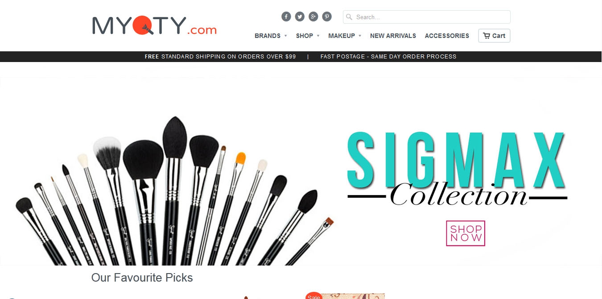Click the search magnifier icon

tap(349, 17)
